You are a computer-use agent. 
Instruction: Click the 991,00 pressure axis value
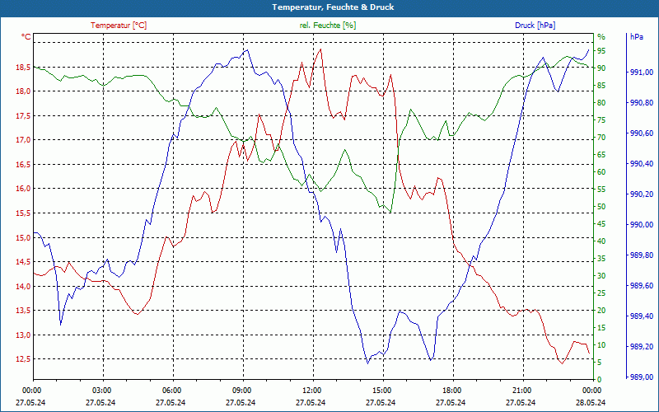tap(642, 73)
